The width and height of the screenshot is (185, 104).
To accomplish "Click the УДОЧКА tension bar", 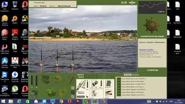I will pos(99,75).
